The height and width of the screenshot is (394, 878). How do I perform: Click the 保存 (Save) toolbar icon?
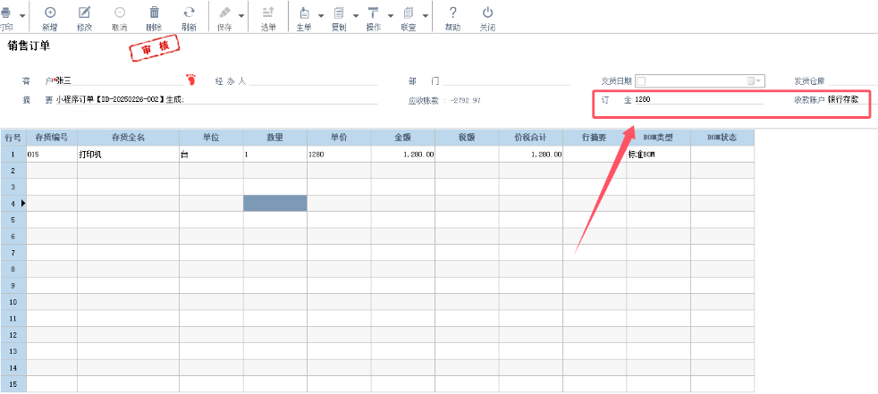coord(224,13)
